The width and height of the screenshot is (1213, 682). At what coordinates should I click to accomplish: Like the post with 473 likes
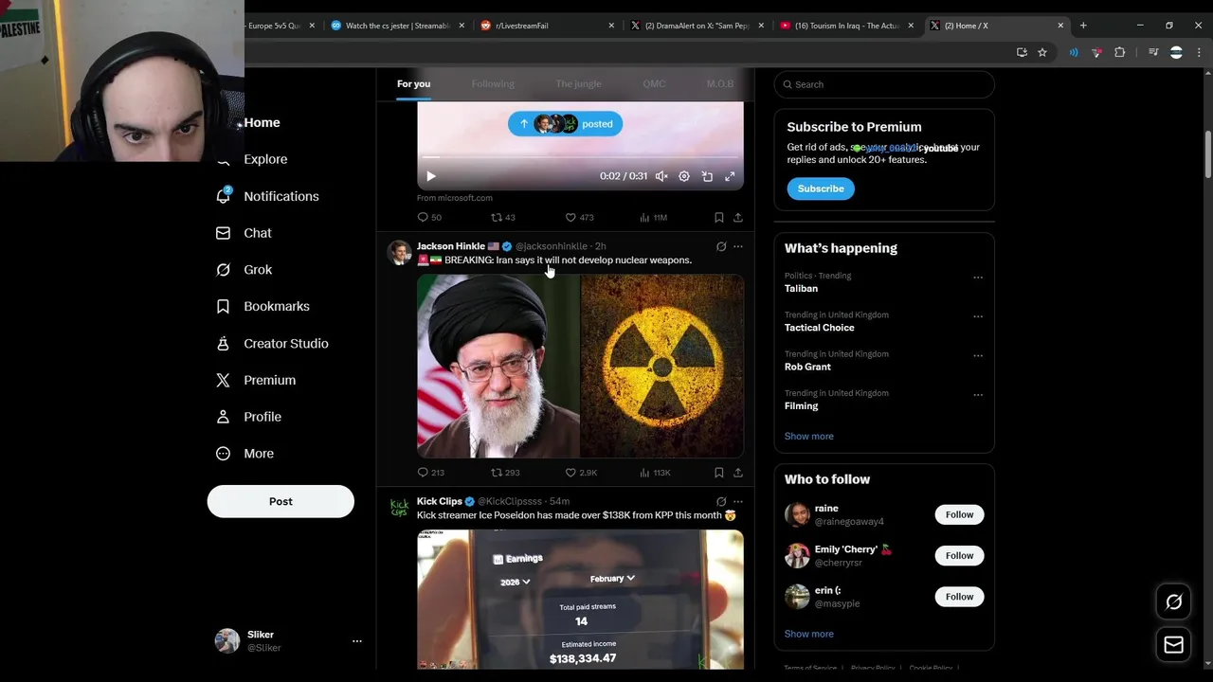[x=579, y=218]
